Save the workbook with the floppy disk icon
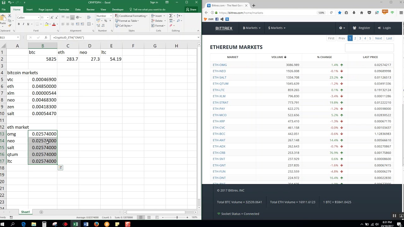This screenshot has width=404, height=227. (3, 3)
